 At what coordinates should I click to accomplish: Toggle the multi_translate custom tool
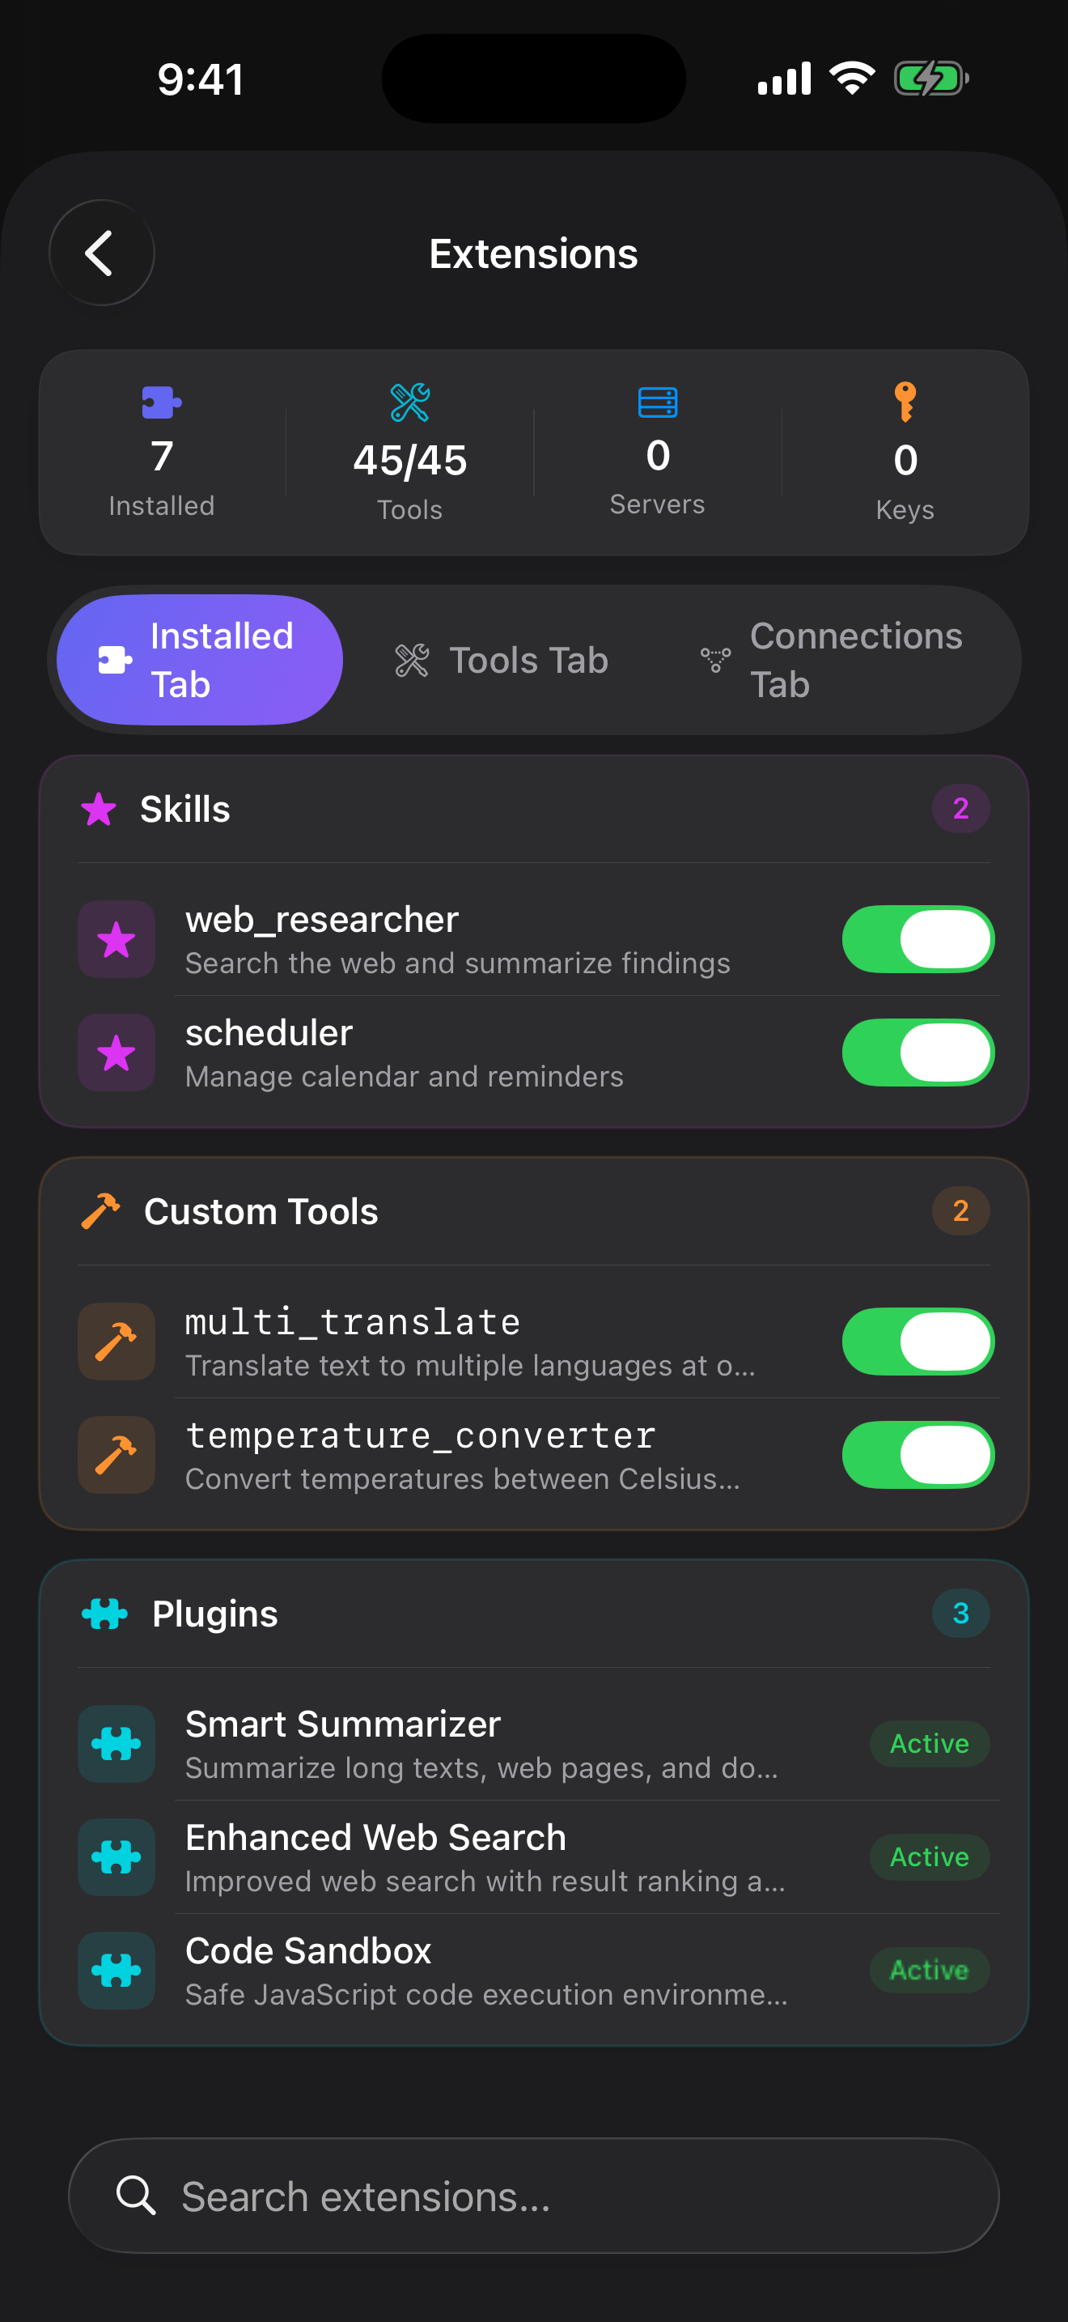click(918, 1342)
